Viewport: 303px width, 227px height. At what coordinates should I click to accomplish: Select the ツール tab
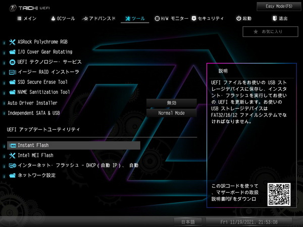click(x=135, y=19)
